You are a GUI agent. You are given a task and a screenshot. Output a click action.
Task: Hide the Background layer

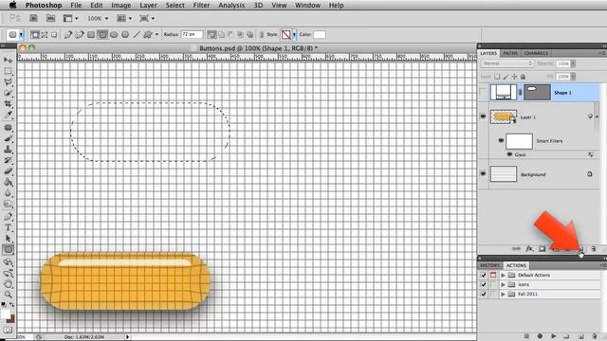point(483,174)
